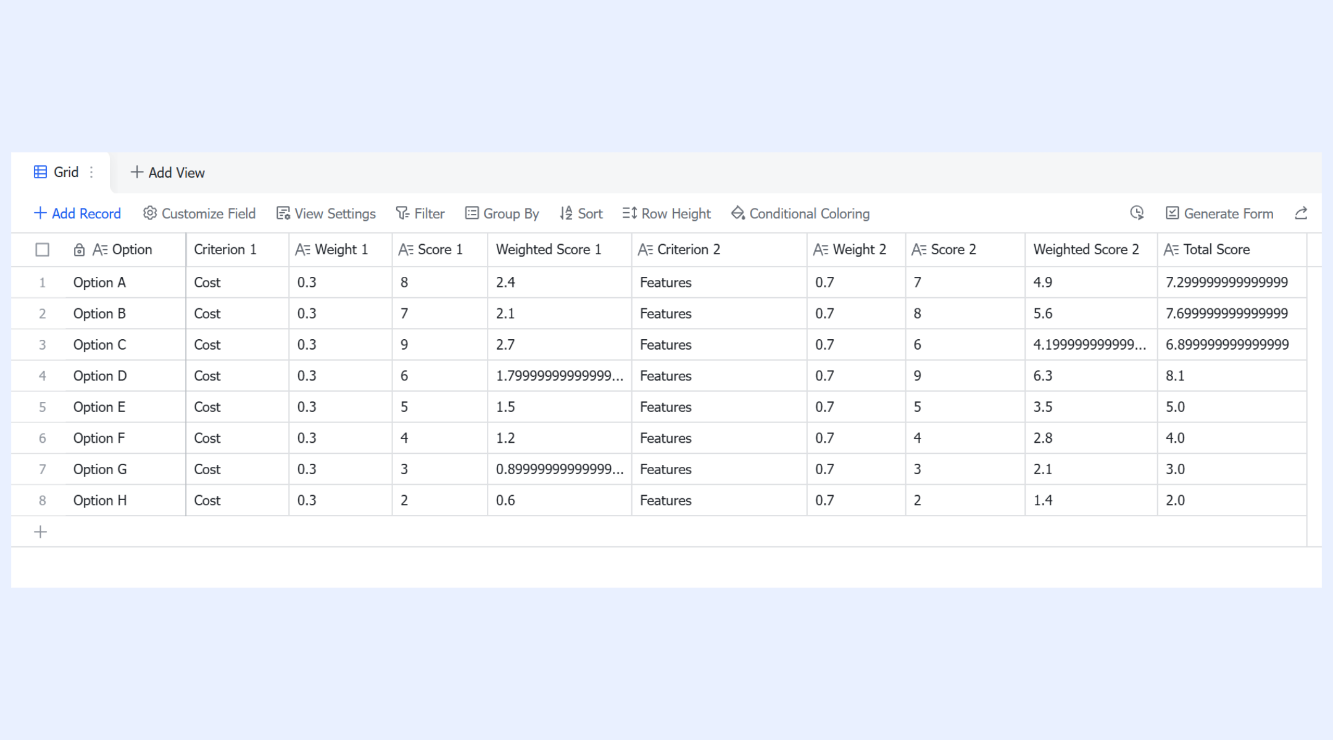Click Weighted Score 1 value 2.4

pos(560,282)
